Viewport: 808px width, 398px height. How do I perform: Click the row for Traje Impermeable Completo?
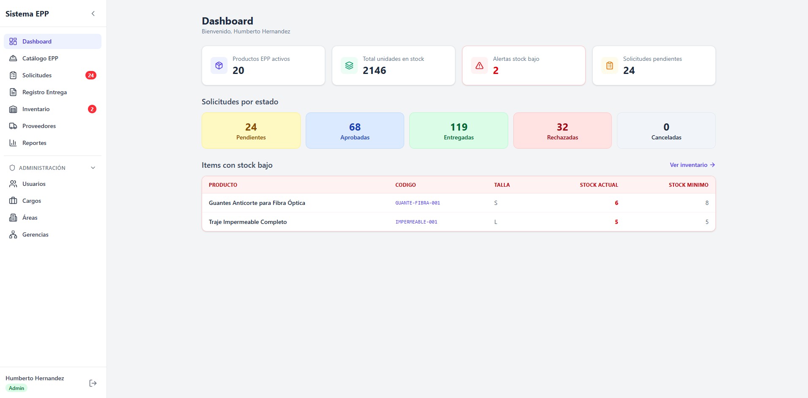(x=458, y=221)
